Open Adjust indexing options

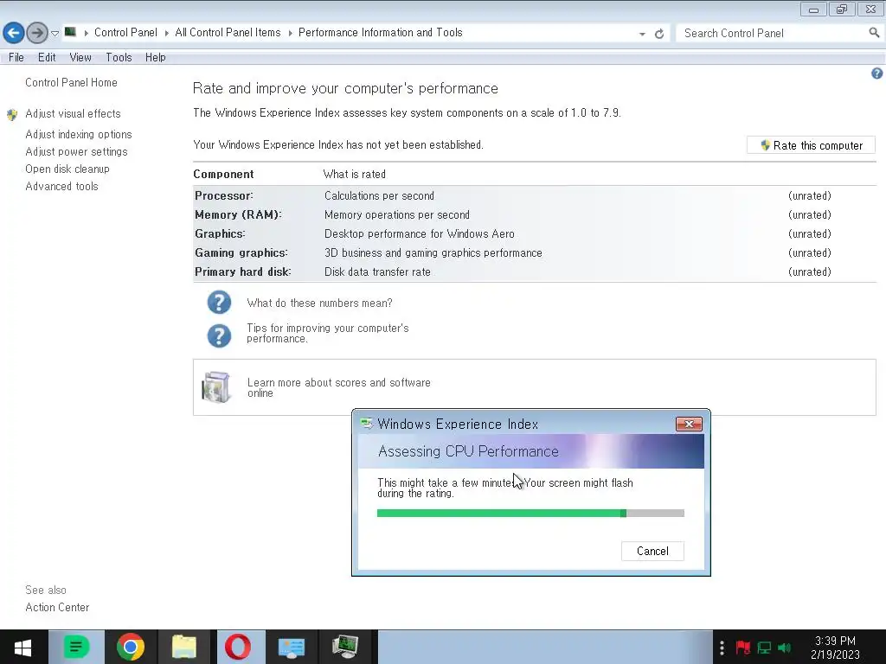coord(79,134)
